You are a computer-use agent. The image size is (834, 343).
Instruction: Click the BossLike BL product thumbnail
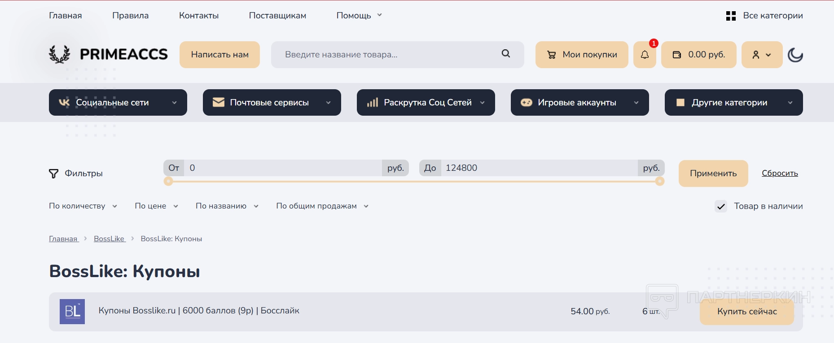(72, 312)
